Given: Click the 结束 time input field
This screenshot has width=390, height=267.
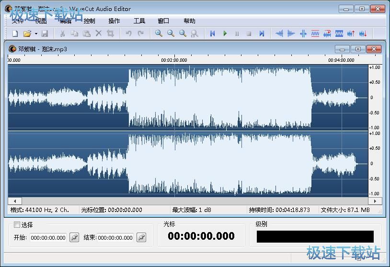Looking at the screenshot, I should pyautogui.click(x=115, y=238).
